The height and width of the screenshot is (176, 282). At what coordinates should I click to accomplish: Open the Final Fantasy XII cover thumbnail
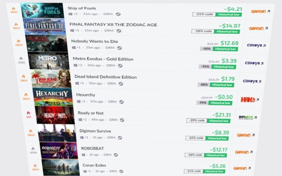coord(44,26)
